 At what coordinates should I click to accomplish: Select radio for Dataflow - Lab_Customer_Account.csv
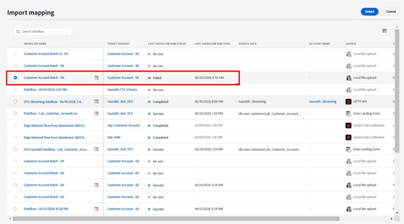pos(16,114)
